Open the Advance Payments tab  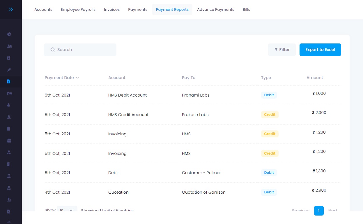click(215, 9)
